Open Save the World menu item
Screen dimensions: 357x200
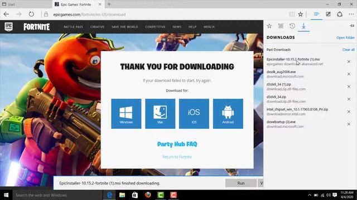click(x=125, y=27)
